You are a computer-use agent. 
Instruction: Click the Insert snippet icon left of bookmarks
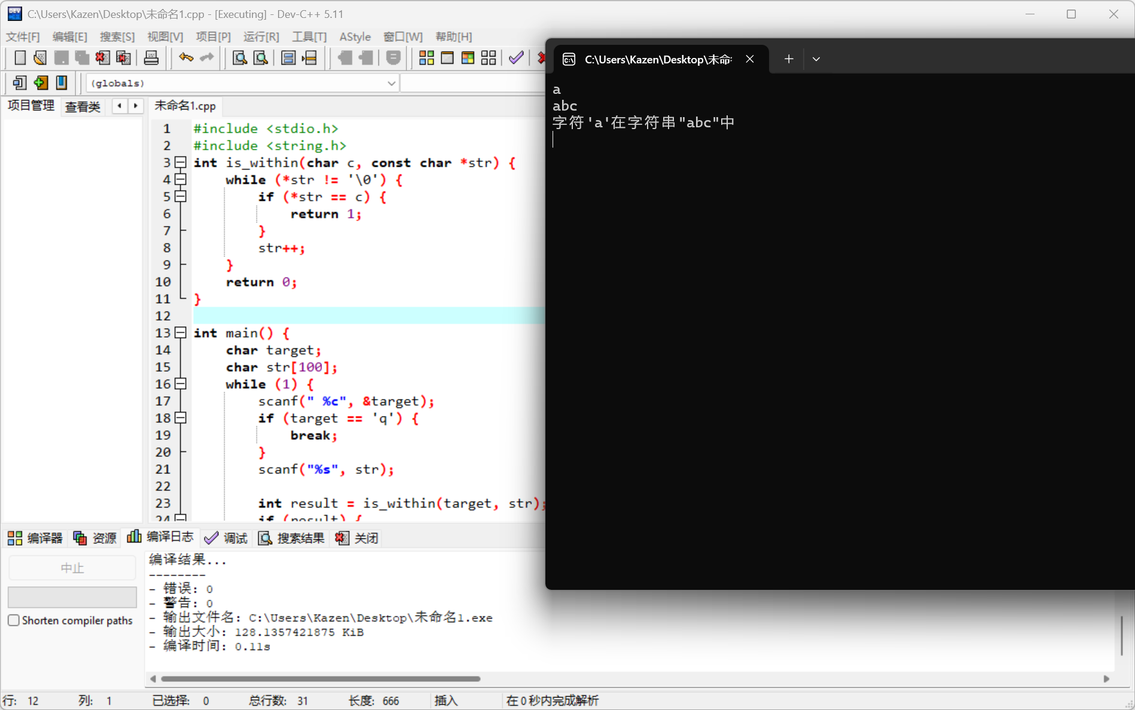[x=20, y=82]
